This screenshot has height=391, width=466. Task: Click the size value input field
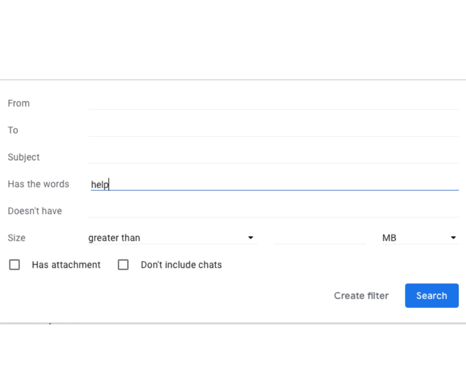click(320, 238)
